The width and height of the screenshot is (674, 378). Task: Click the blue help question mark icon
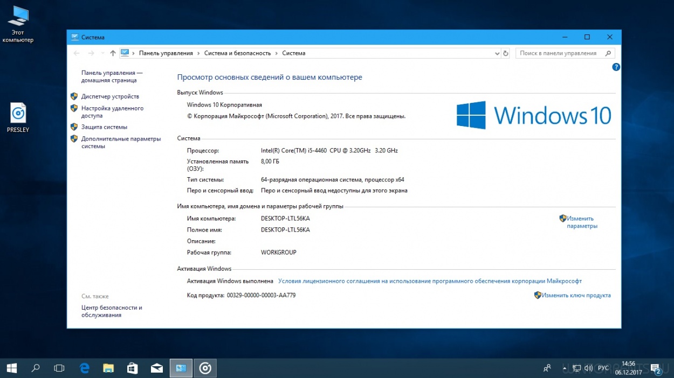[x=616, y=67]
